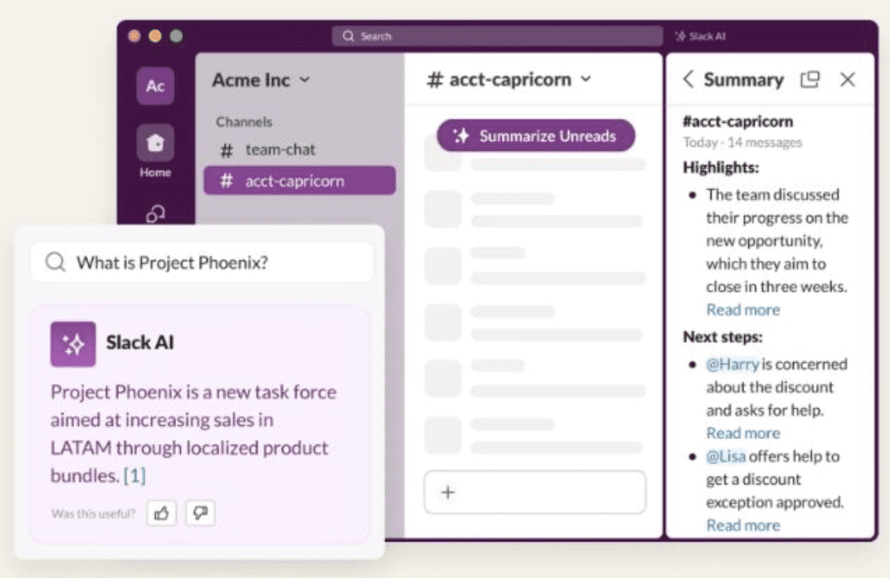Open Slack AI from the top bar
Viewport: 890px width, 579px height.
click(x=700, y=37)
